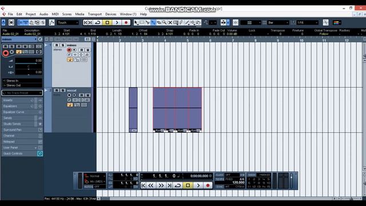Expand the Sends inspector section
366x206 pixels.
[x=22, y=118]
